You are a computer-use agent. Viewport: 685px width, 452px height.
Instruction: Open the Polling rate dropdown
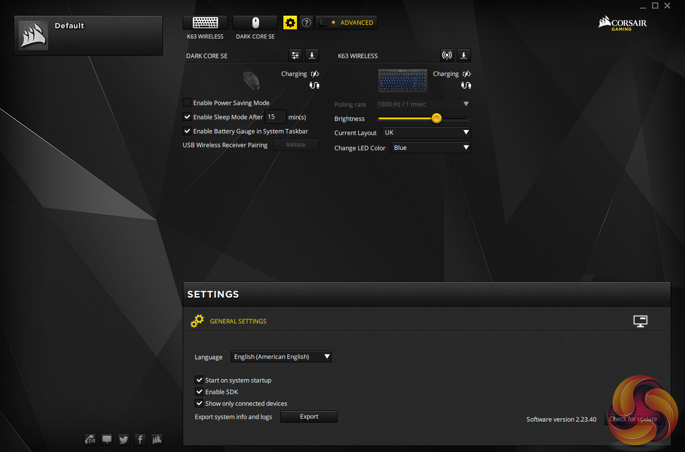pyautogui.click(x=422, y=104)
